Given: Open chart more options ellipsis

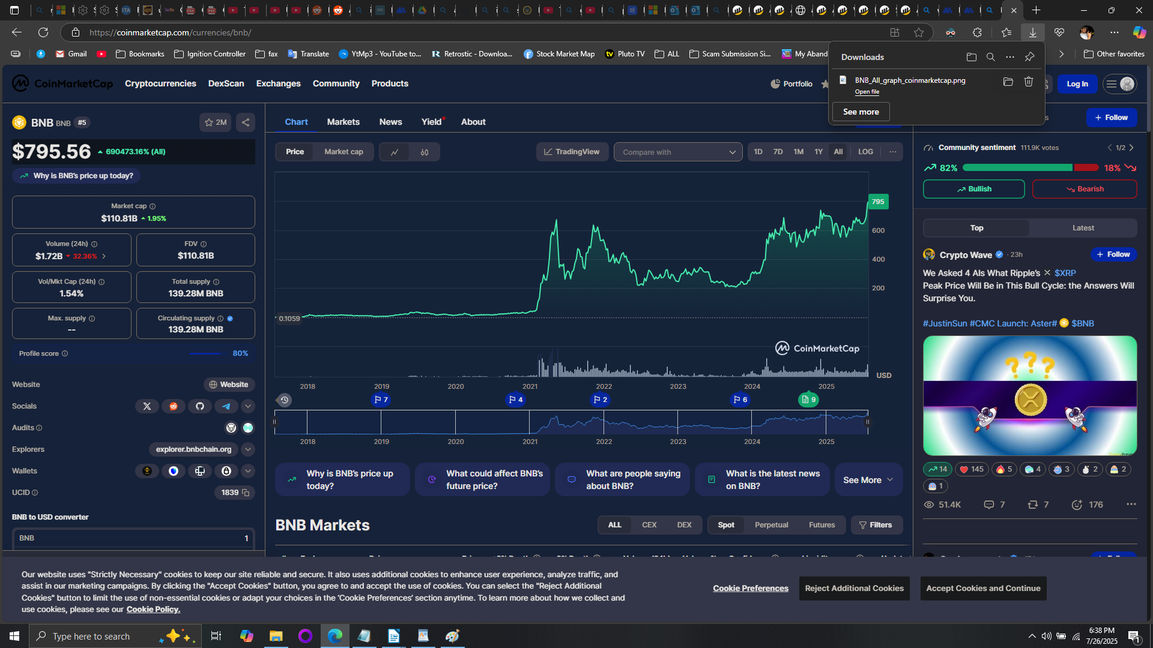Looking at the screenshot, I should 893,152.
